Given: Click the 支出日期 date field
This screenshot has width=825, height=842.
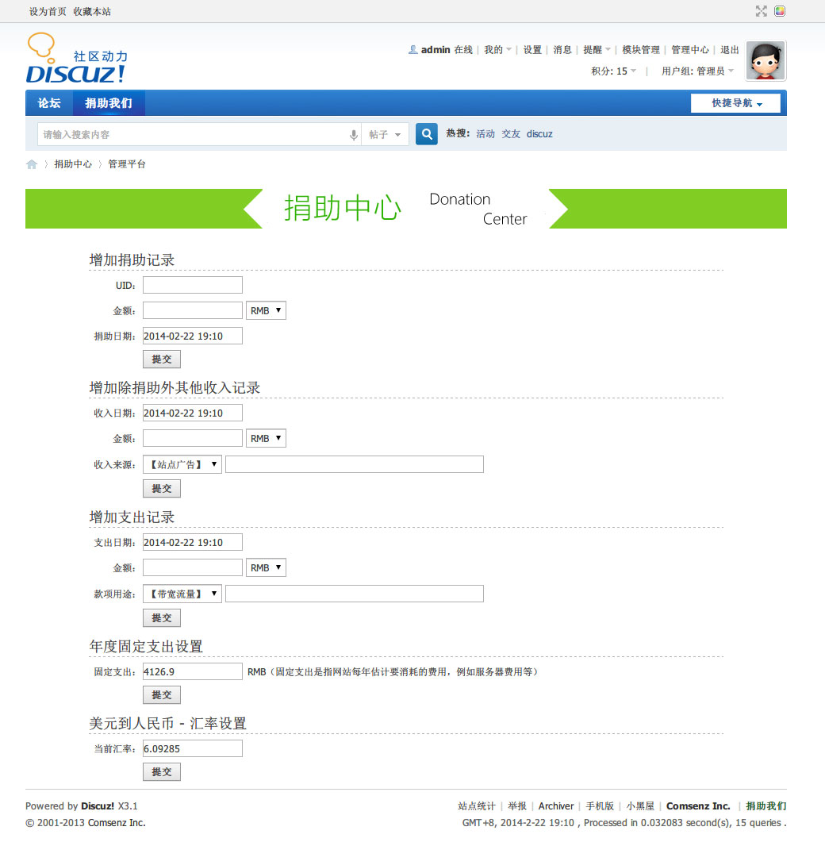Looking at the screenshot, I should tap(193, 542).
